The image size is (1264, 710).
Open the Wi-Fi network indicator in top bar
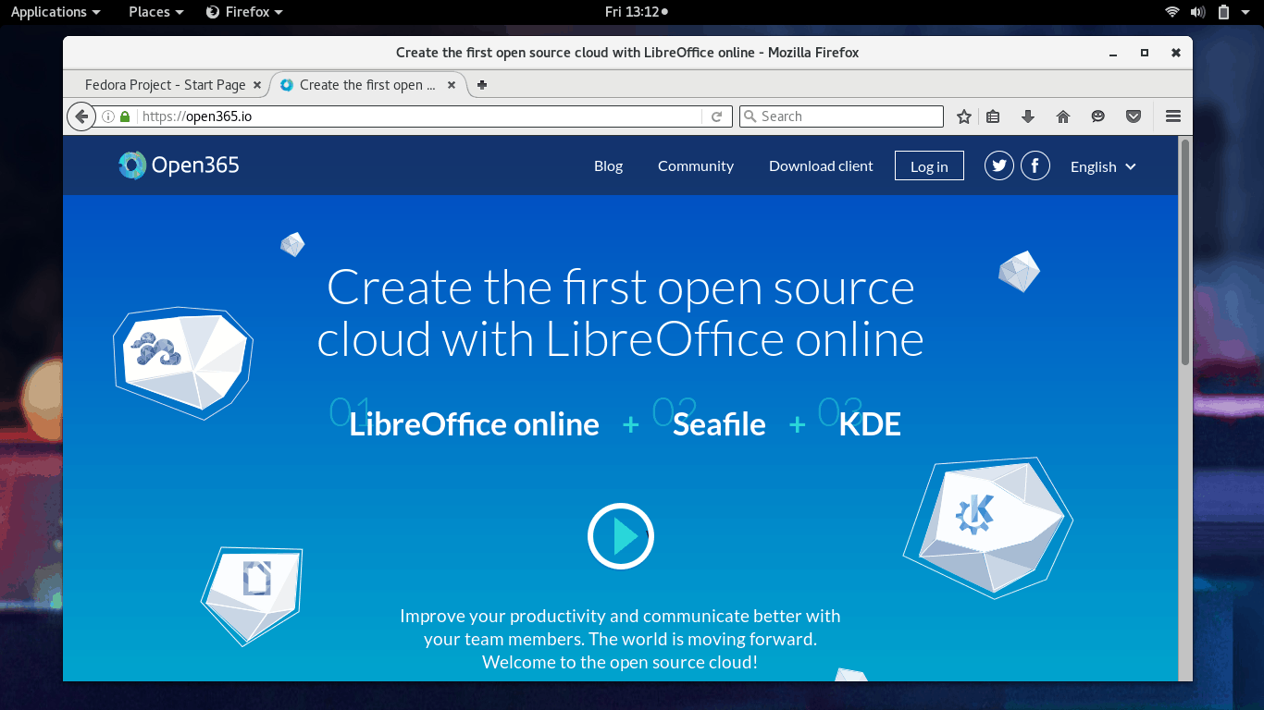(x=1172, y=12)
